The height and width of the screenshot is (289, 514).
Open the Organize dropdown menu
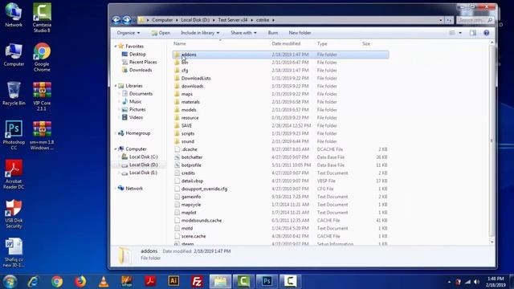click(128, 33)
